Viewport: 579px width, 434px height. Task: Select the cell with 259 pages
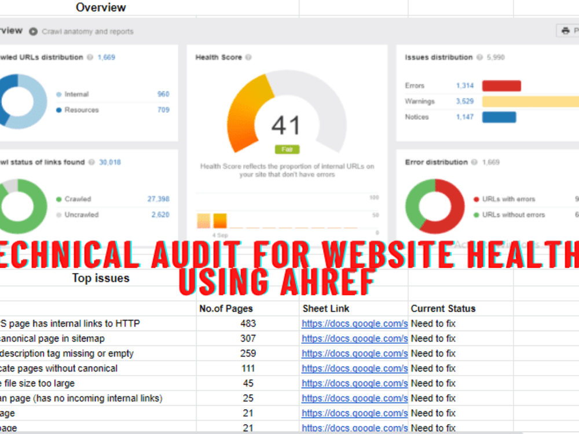coord(247,354)
